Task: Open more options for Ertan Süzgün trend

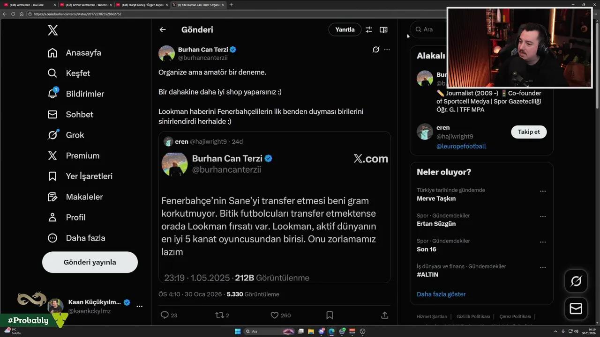Action: [543, 217]
